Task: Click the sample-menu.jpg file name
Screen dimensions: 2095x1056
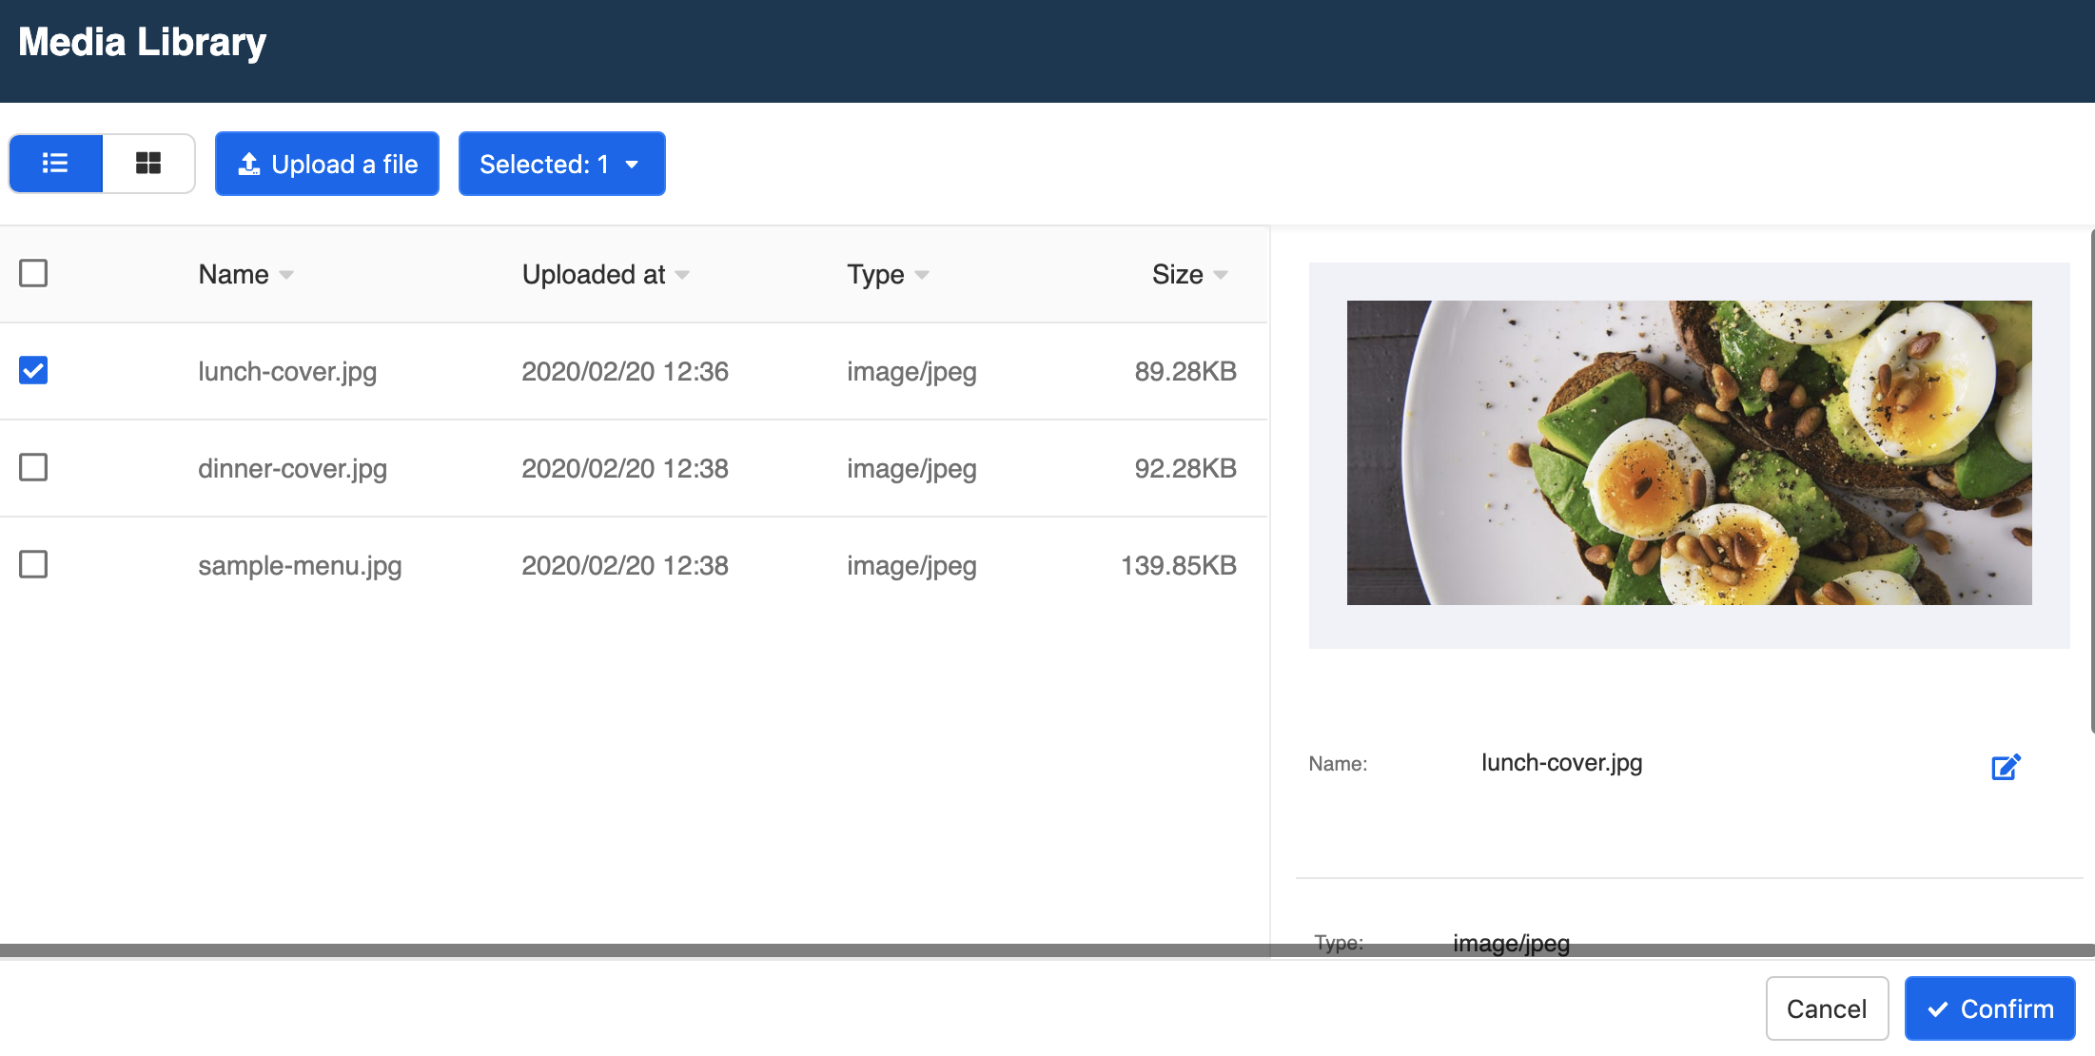Action: point(301,565)
